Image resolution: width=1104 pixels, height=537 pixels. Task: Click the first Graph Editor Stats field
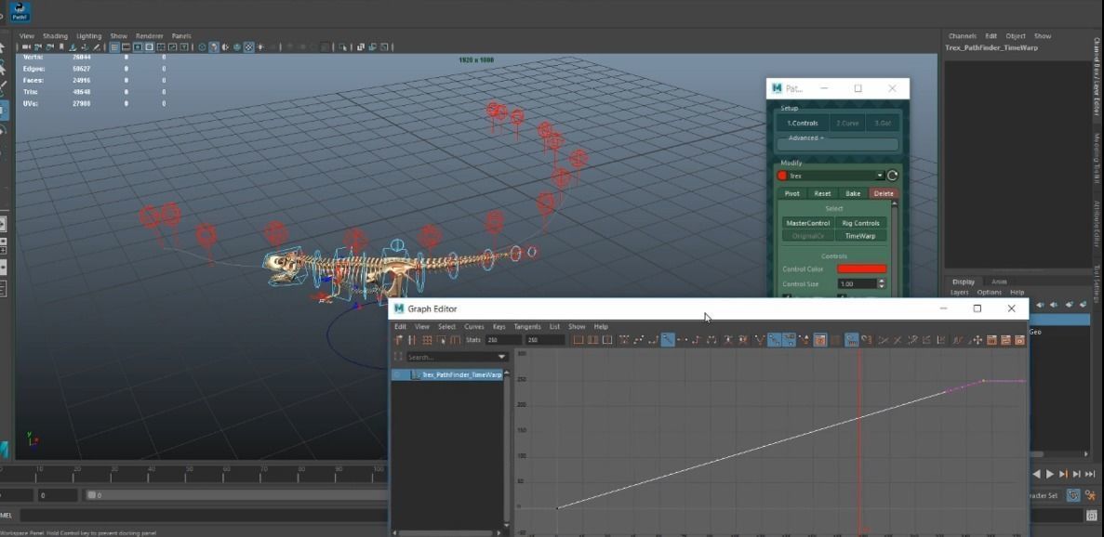503,340
